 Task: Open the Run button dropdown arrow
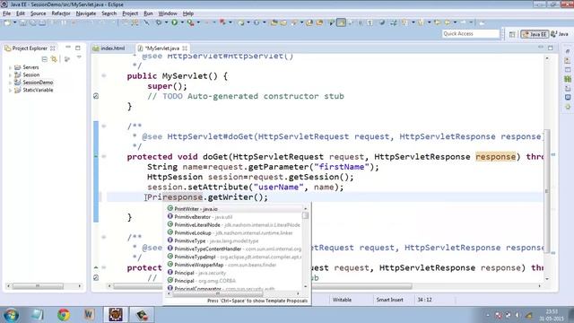pyautogui.click(x=182, y=22)
